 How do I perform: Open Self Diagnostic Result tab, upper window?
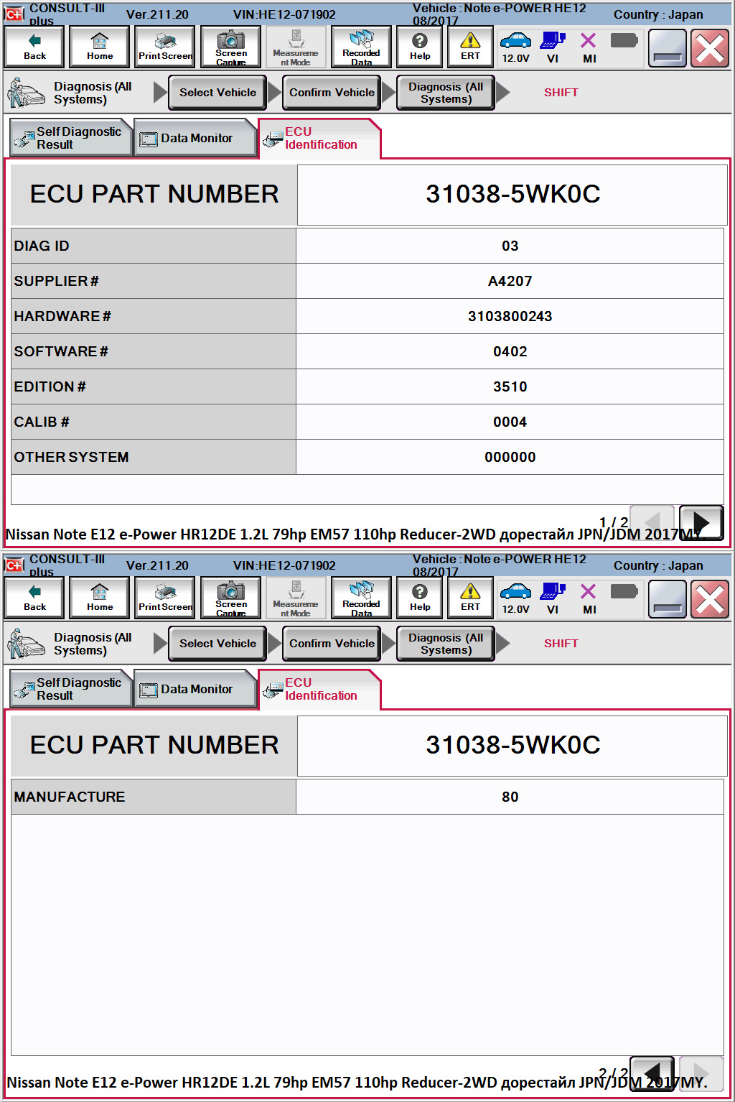[x=71, y=138]
